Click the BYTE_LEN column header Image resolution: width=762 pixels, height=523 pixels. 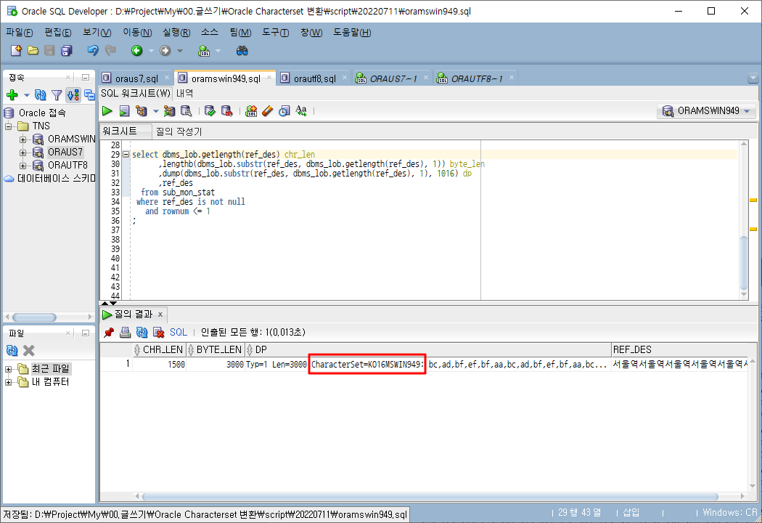point(214,350)
